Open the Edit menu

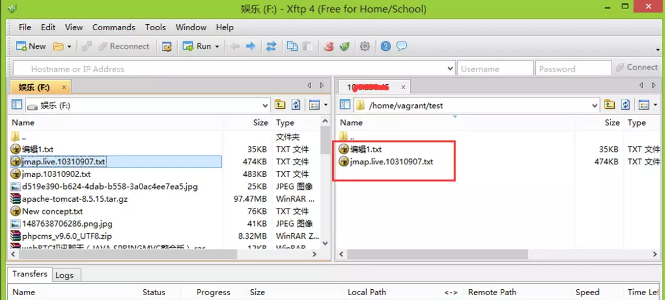point(48,27)
